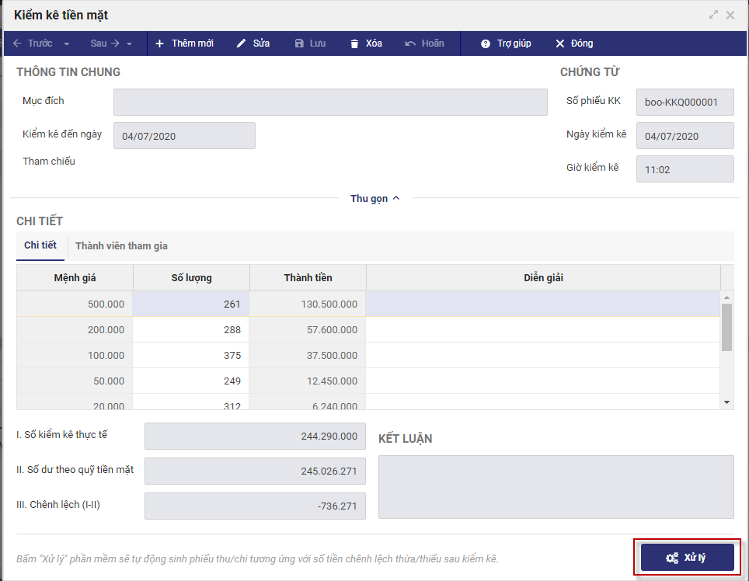Click the Mệnh giá column header
Image resolution: width=749 pixels, height=581 pixels.
[x=75, y=277]
